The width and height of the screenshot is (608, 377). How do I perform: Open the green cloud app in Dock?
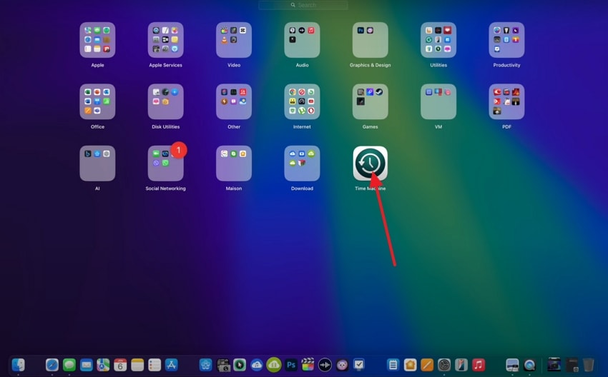(274, 365)
